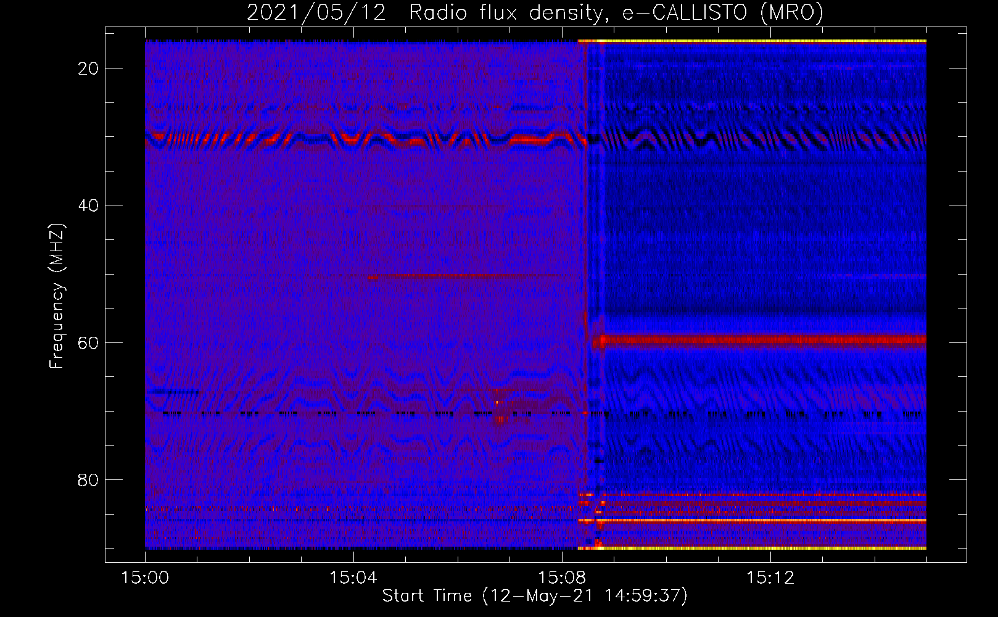This screenshot has width=998, height=617.
Task: Click the '60' frequency tick label
Action: pyautogui.click(x=88, y=342)
